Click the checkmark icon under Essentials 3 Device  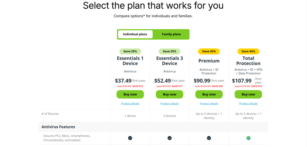point(170,138)
